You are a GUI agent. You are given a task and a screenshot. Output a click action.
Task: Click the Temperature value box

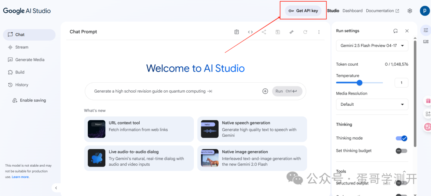[x=401, y=83]
